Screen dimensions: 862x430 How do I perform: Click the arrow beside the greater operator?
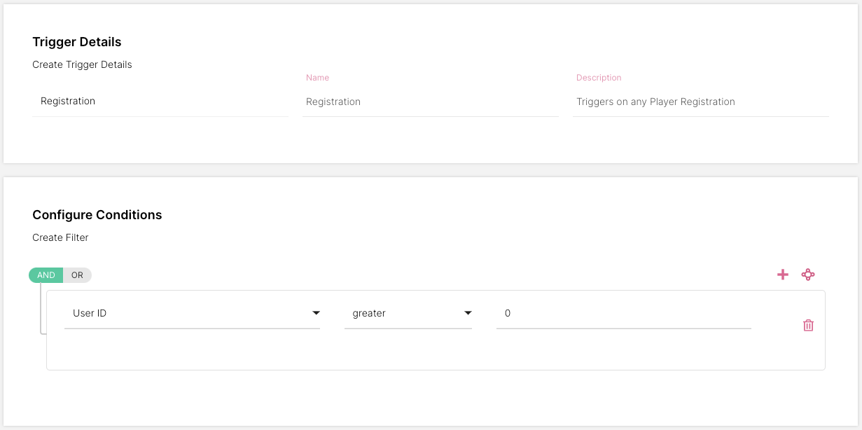[x=468, y=313]
